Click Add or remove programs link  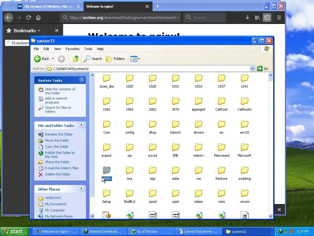(x=56, y=100)
